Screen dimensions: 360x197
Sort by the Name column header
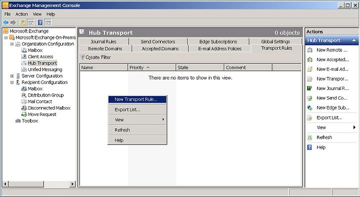[x=103, y=67]
